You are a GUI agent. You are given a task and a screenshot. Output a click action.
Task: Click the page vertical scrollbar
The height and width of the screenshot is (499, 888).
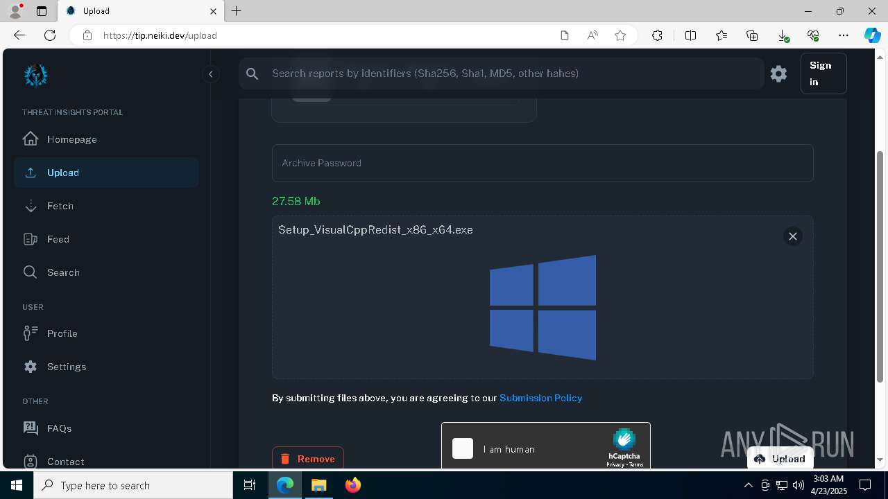(x=880, y=266)
